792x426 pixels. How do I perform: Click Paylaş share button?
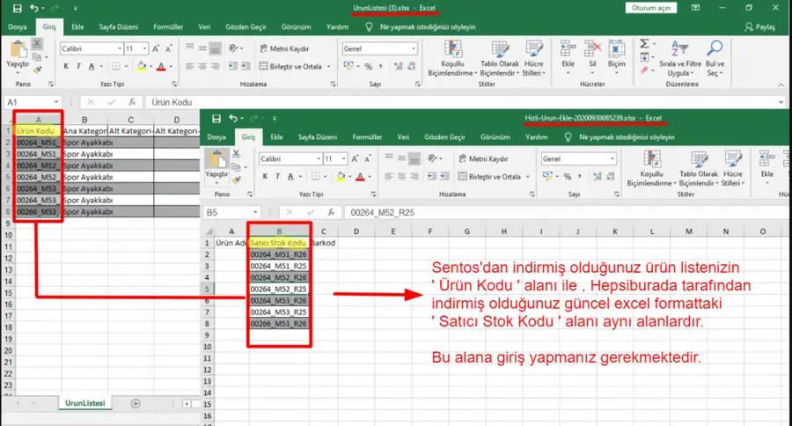759,26
